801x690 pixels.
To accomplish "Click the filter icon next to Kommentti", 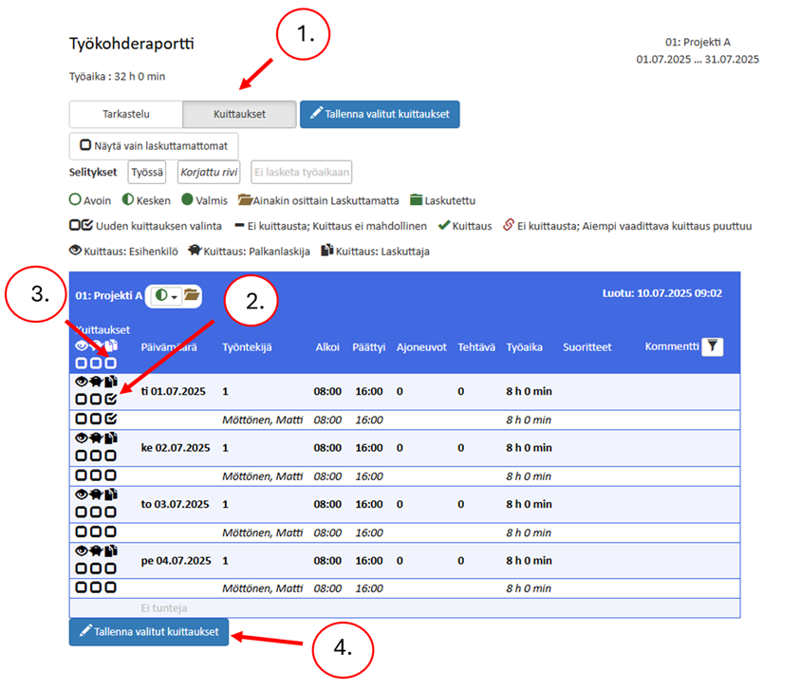I will click(712, 347).
